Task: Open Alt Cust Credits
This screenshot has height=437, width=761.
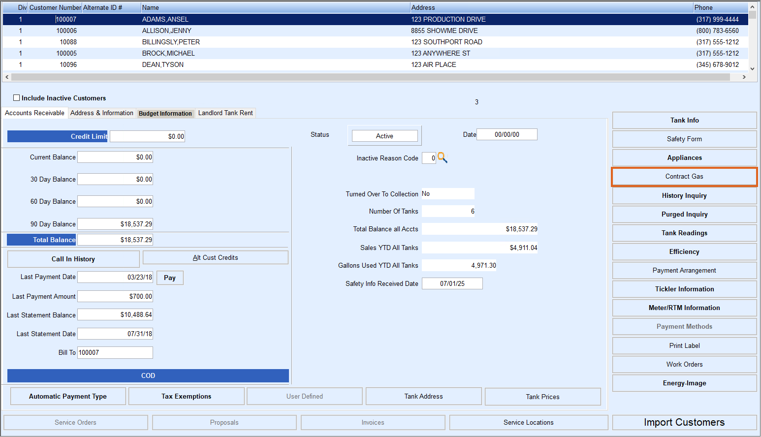Action: click(215, 258)
